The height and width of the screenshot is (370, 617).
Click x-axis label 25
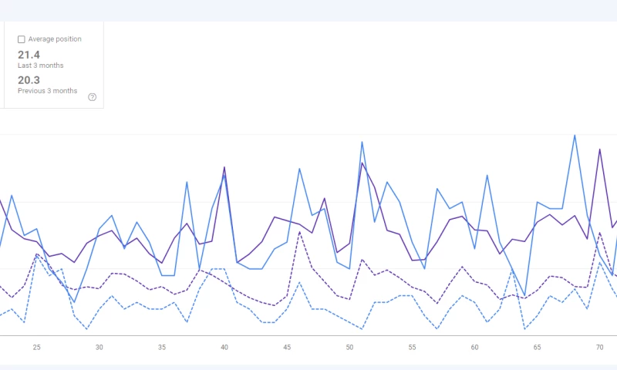36,348
